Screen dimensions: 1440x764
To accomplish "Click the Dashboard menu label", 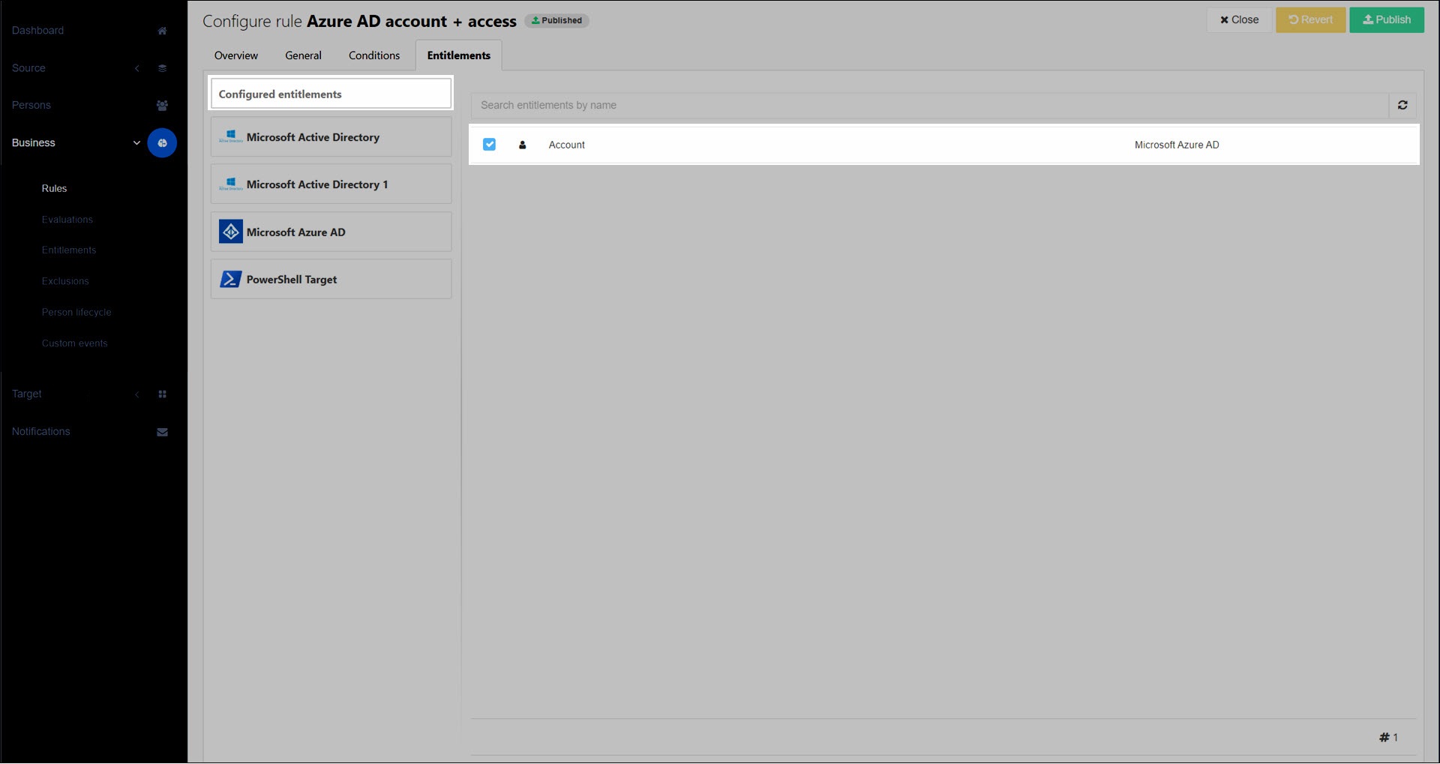I will pyautogui.click(x=37, y=31).
